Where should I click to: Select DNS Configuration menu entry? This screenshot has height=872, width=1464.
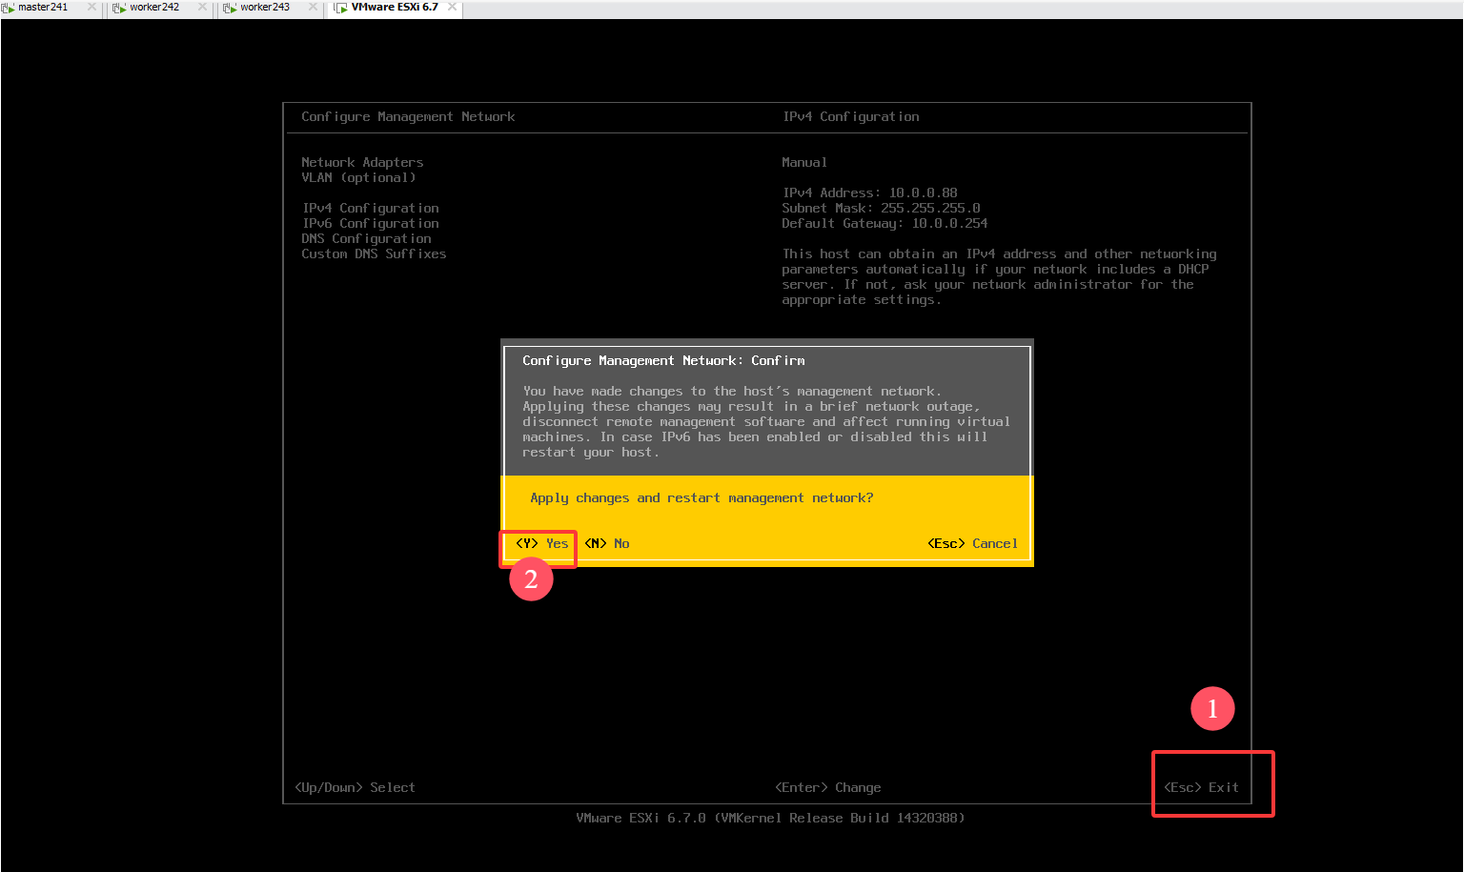pos(366,238)
